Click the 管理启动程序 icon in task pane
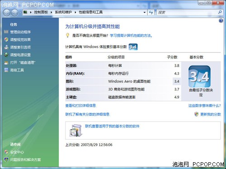Image resolution: width=226 pixels, height=169 pixels. pos(6,32)
